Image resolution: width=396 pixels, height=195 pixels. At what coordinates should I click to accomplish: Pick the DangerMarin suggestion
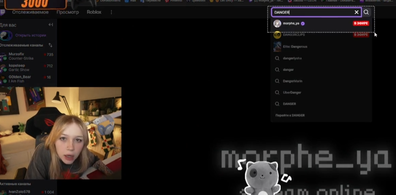coord(321,81)
